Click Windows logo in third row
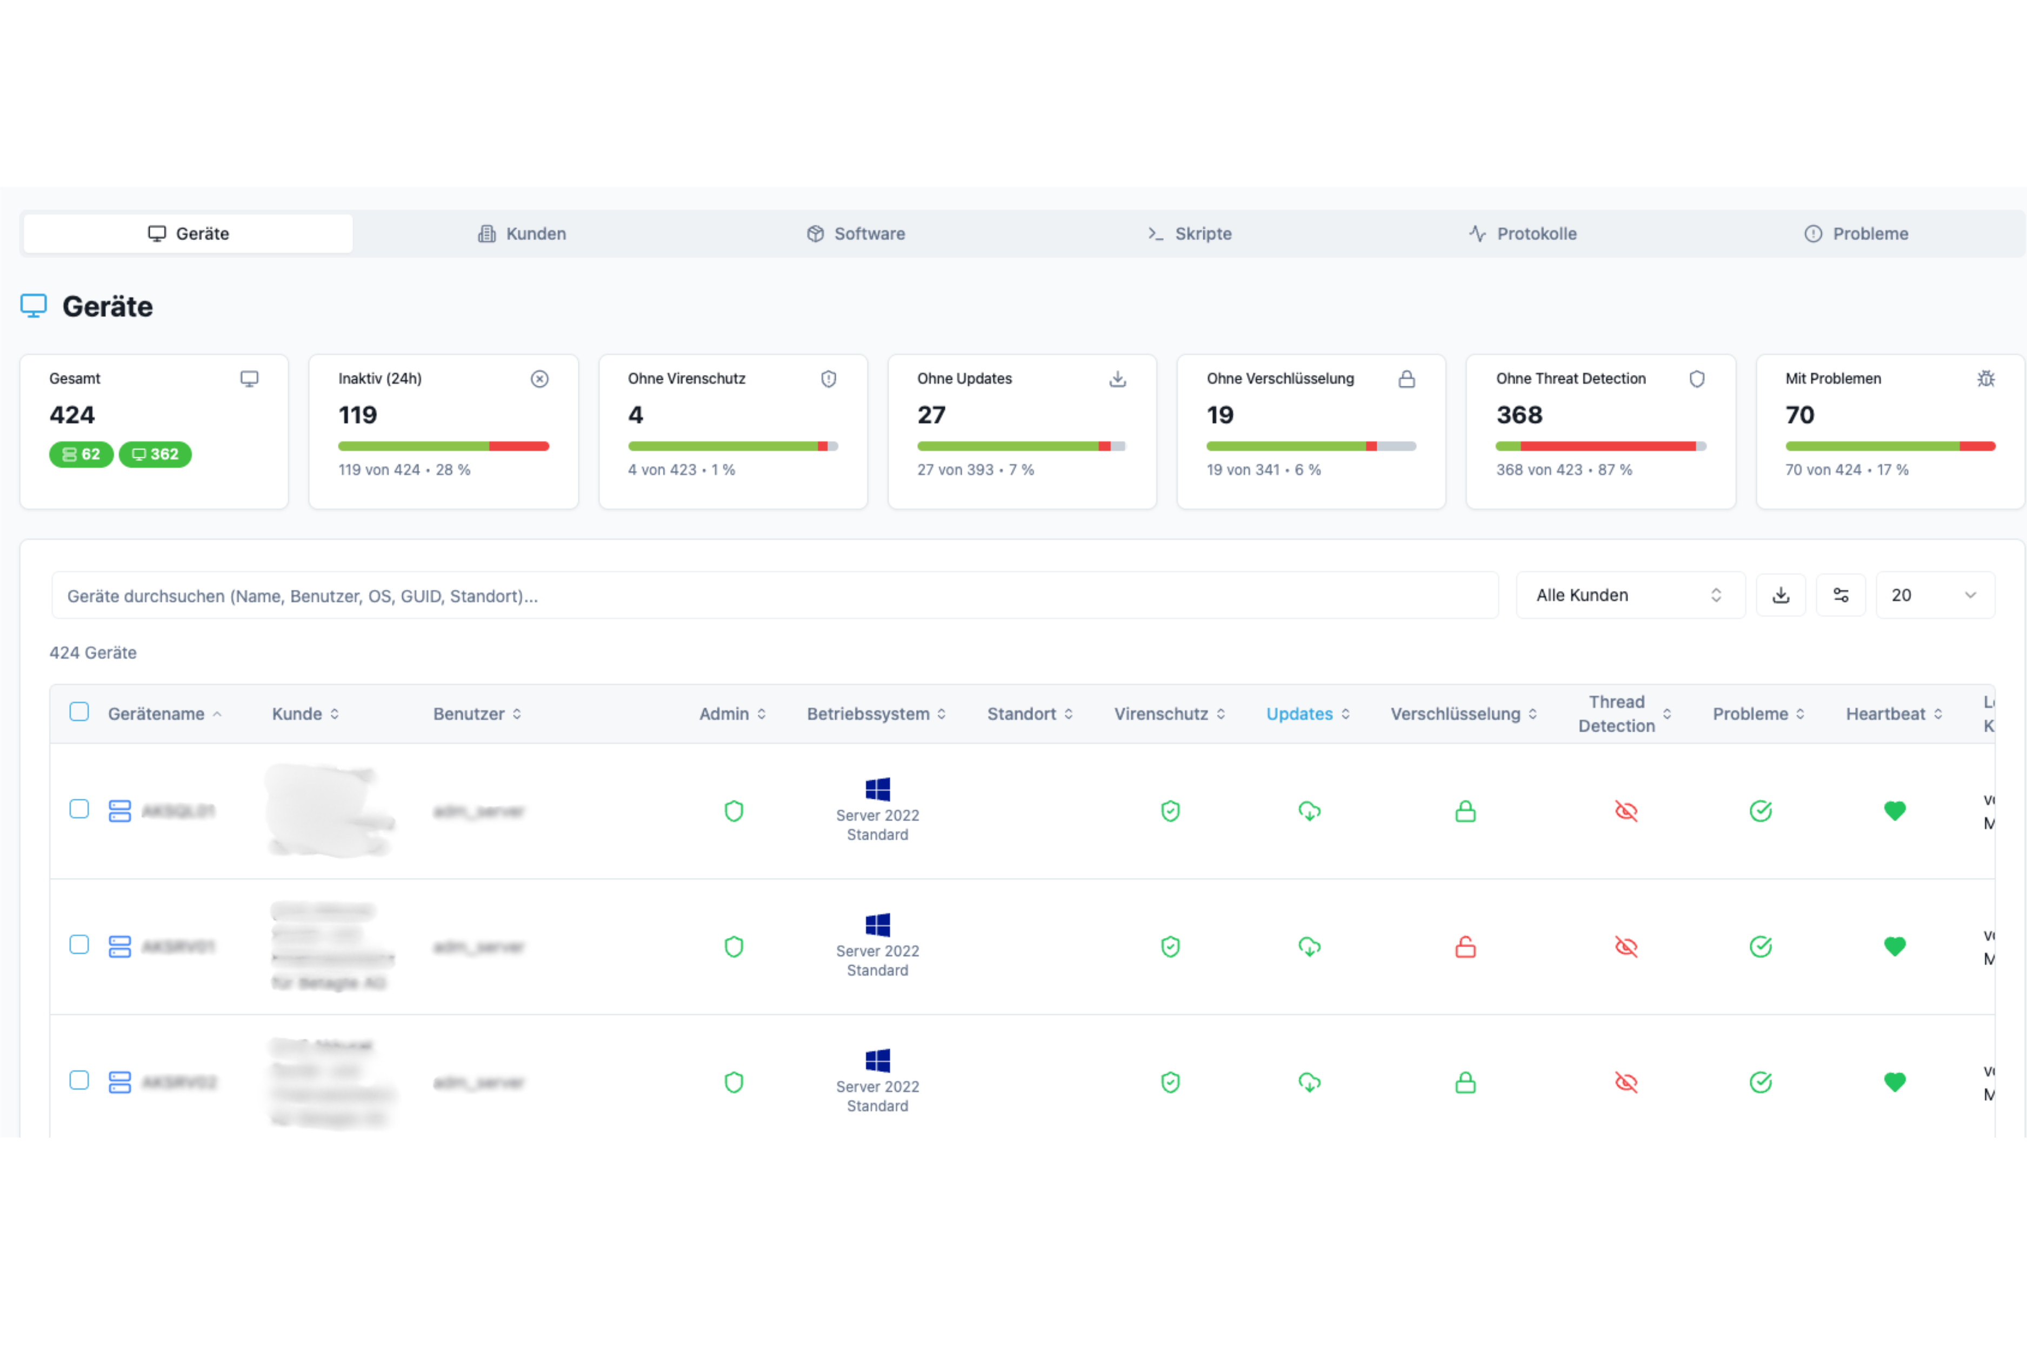2027x1351 pixels. pos(877,1060)
